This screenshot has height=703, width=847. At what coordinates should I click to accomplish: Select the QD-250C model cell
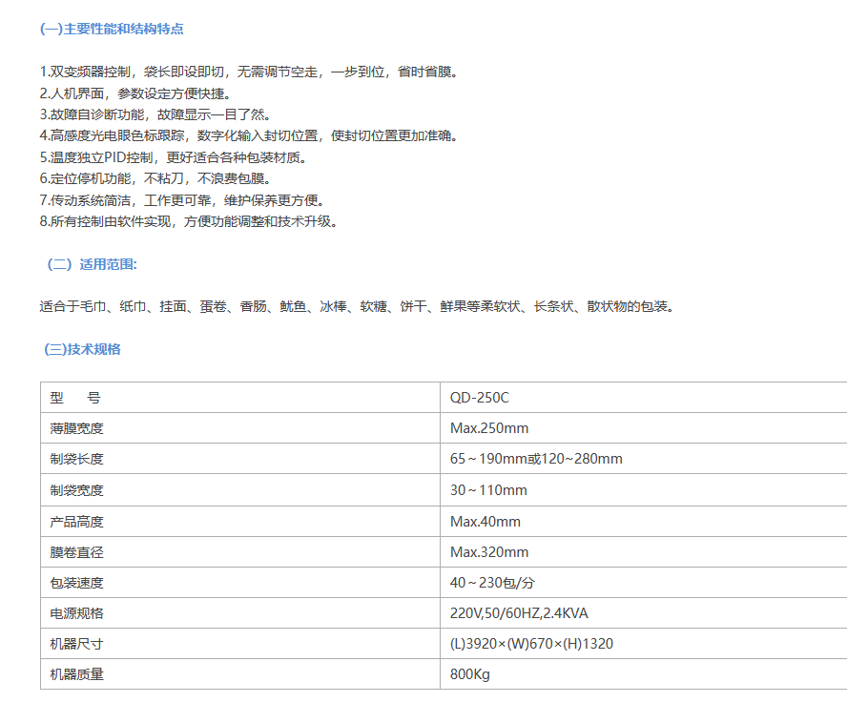[x=486, y=398]
